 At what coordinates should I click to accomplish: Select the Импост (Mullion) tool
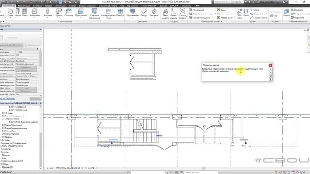120,13
